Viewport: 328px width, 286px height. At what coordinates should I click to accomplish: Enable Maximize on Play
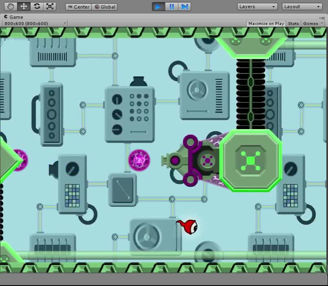pos(266,23)
